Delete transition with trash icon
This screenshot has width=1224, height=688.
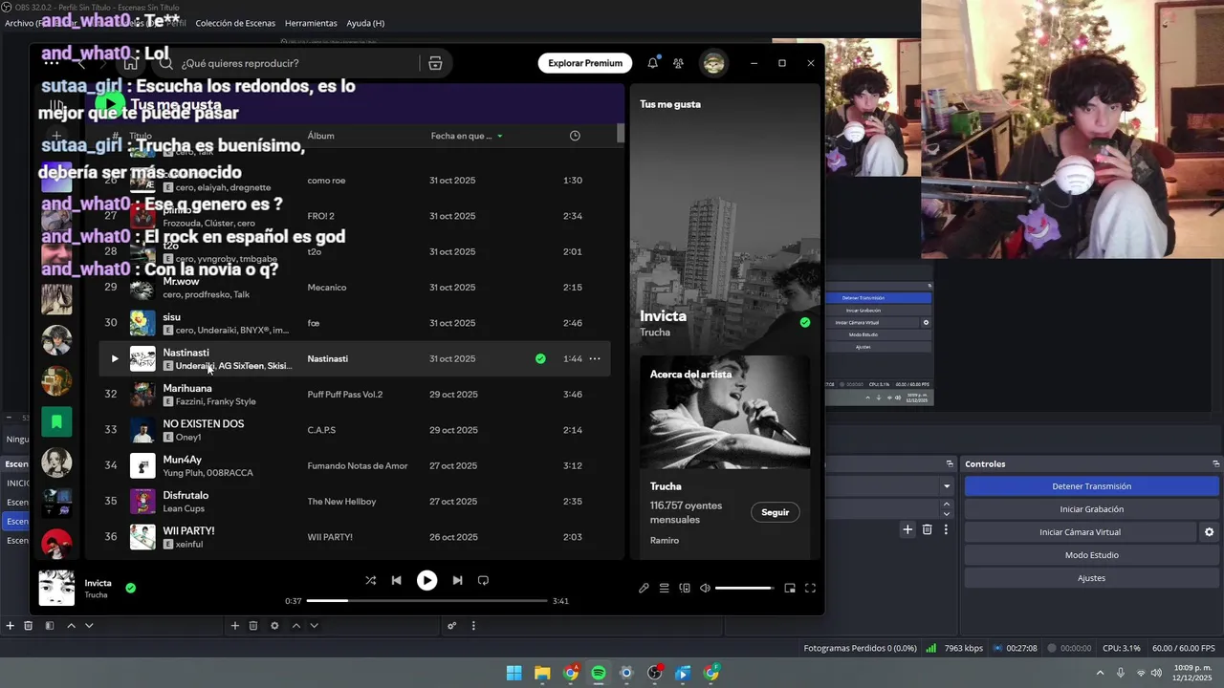927,529
